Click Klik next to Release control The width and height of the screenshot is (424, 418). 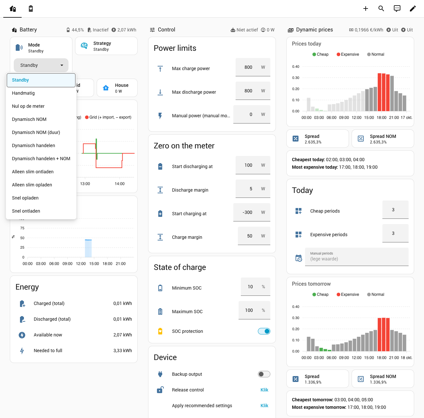click(x=264, y=390)
